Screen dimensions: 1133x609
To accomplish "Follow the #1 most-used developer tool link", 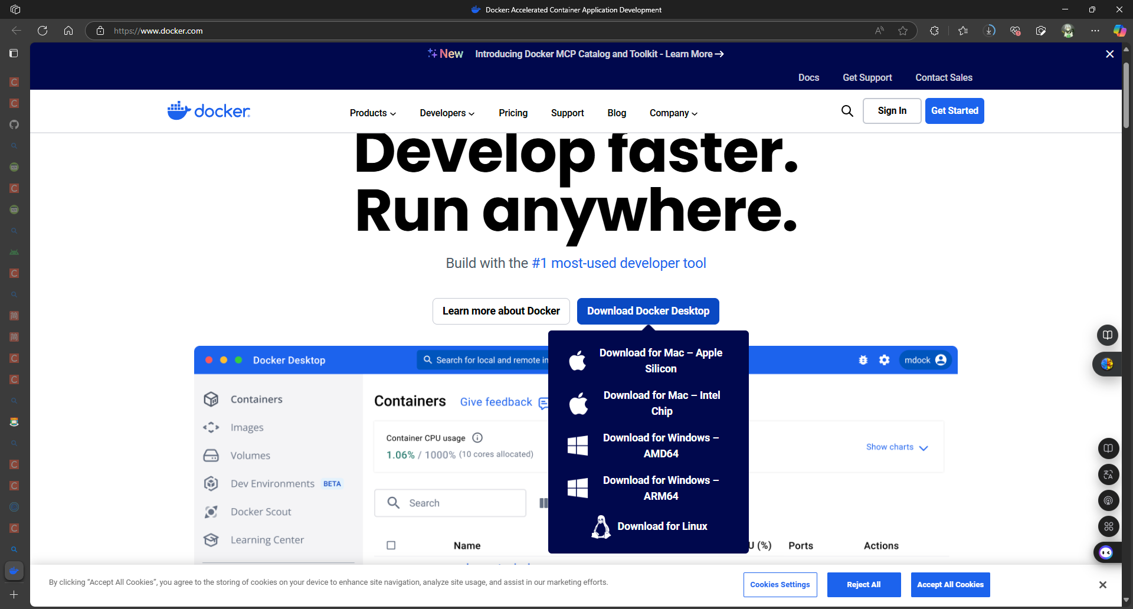I will coord(619,263).
